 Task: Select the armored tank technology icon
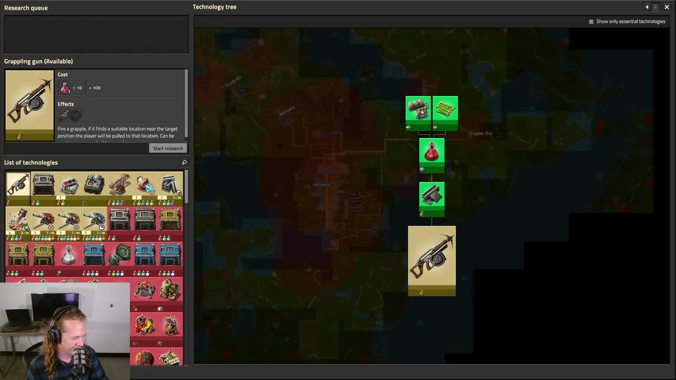(x=170, y=356)
